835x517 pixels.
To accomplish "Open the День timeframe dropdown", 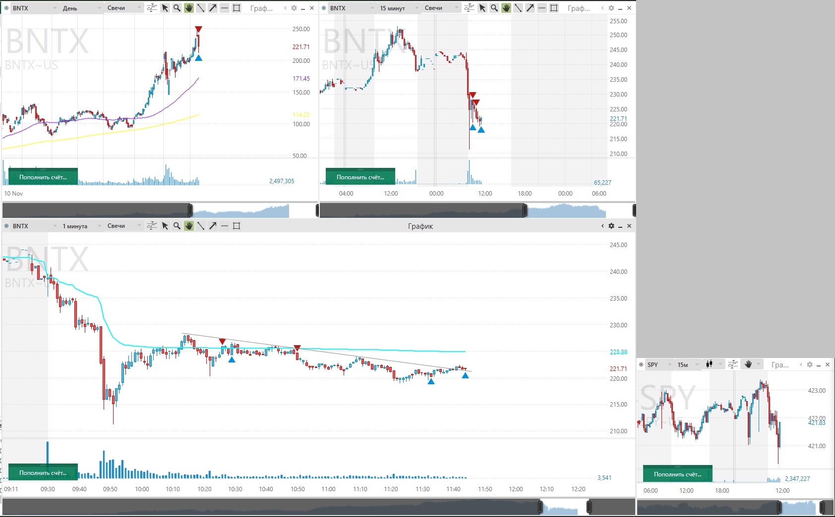I will point(82,8).
